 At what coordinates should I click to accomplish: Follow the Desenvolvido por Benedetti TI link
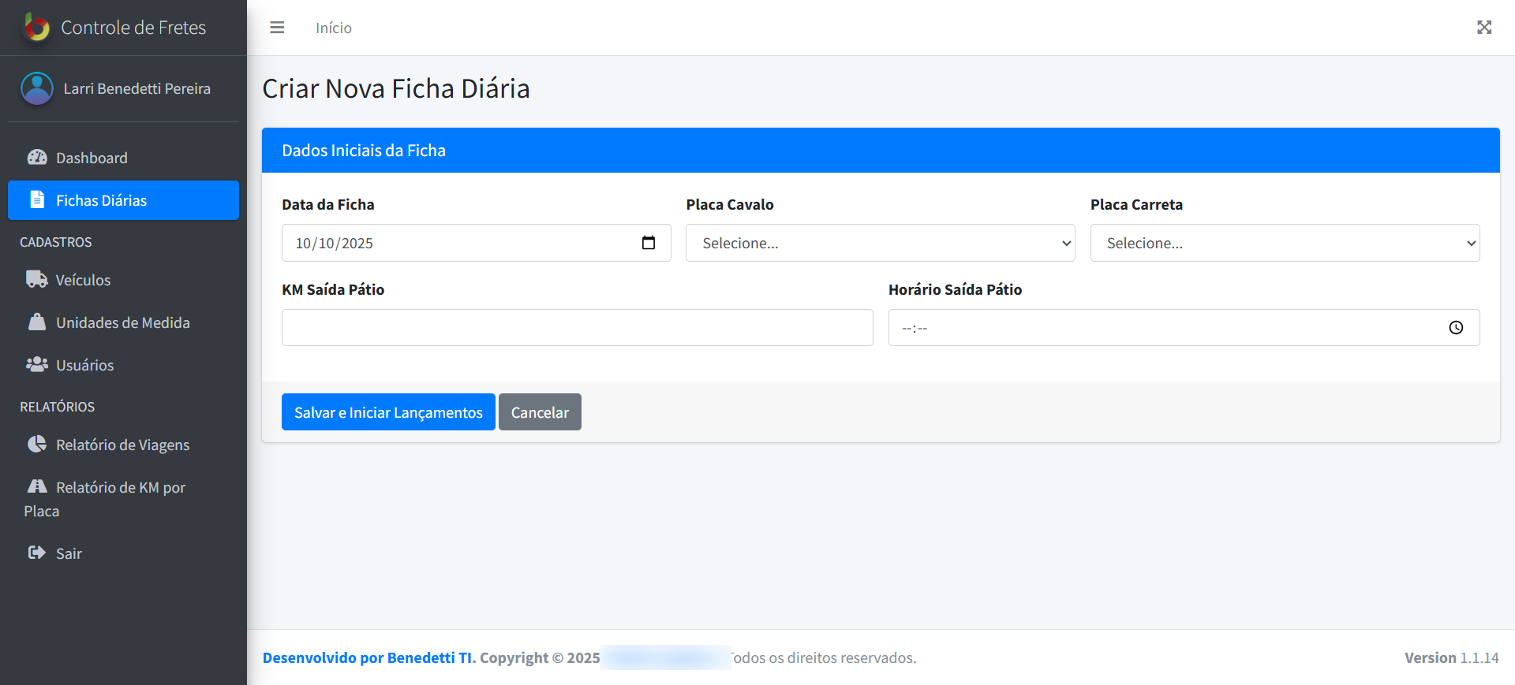pyautogui.click(x=368, y=657)
